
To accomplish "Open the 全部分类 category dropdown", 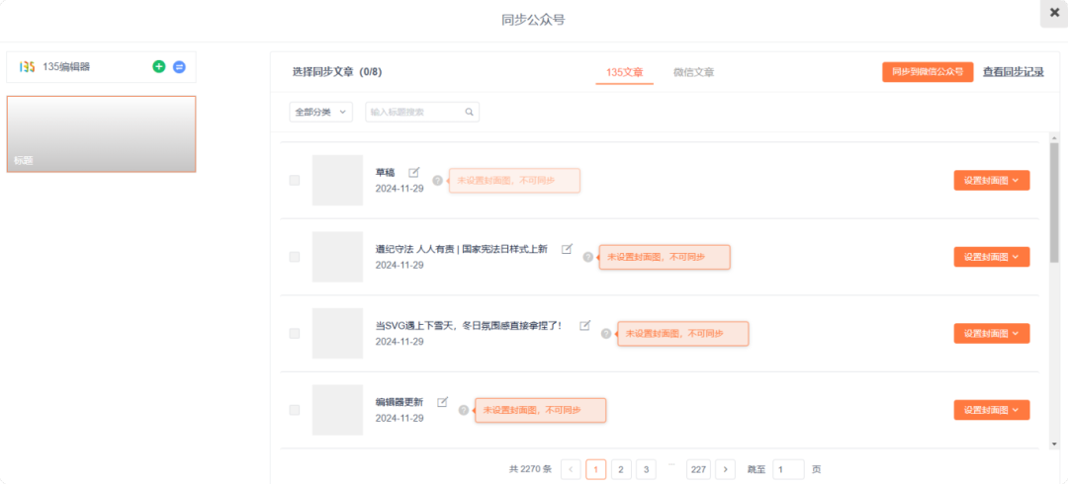I will [x=320, y=112].
